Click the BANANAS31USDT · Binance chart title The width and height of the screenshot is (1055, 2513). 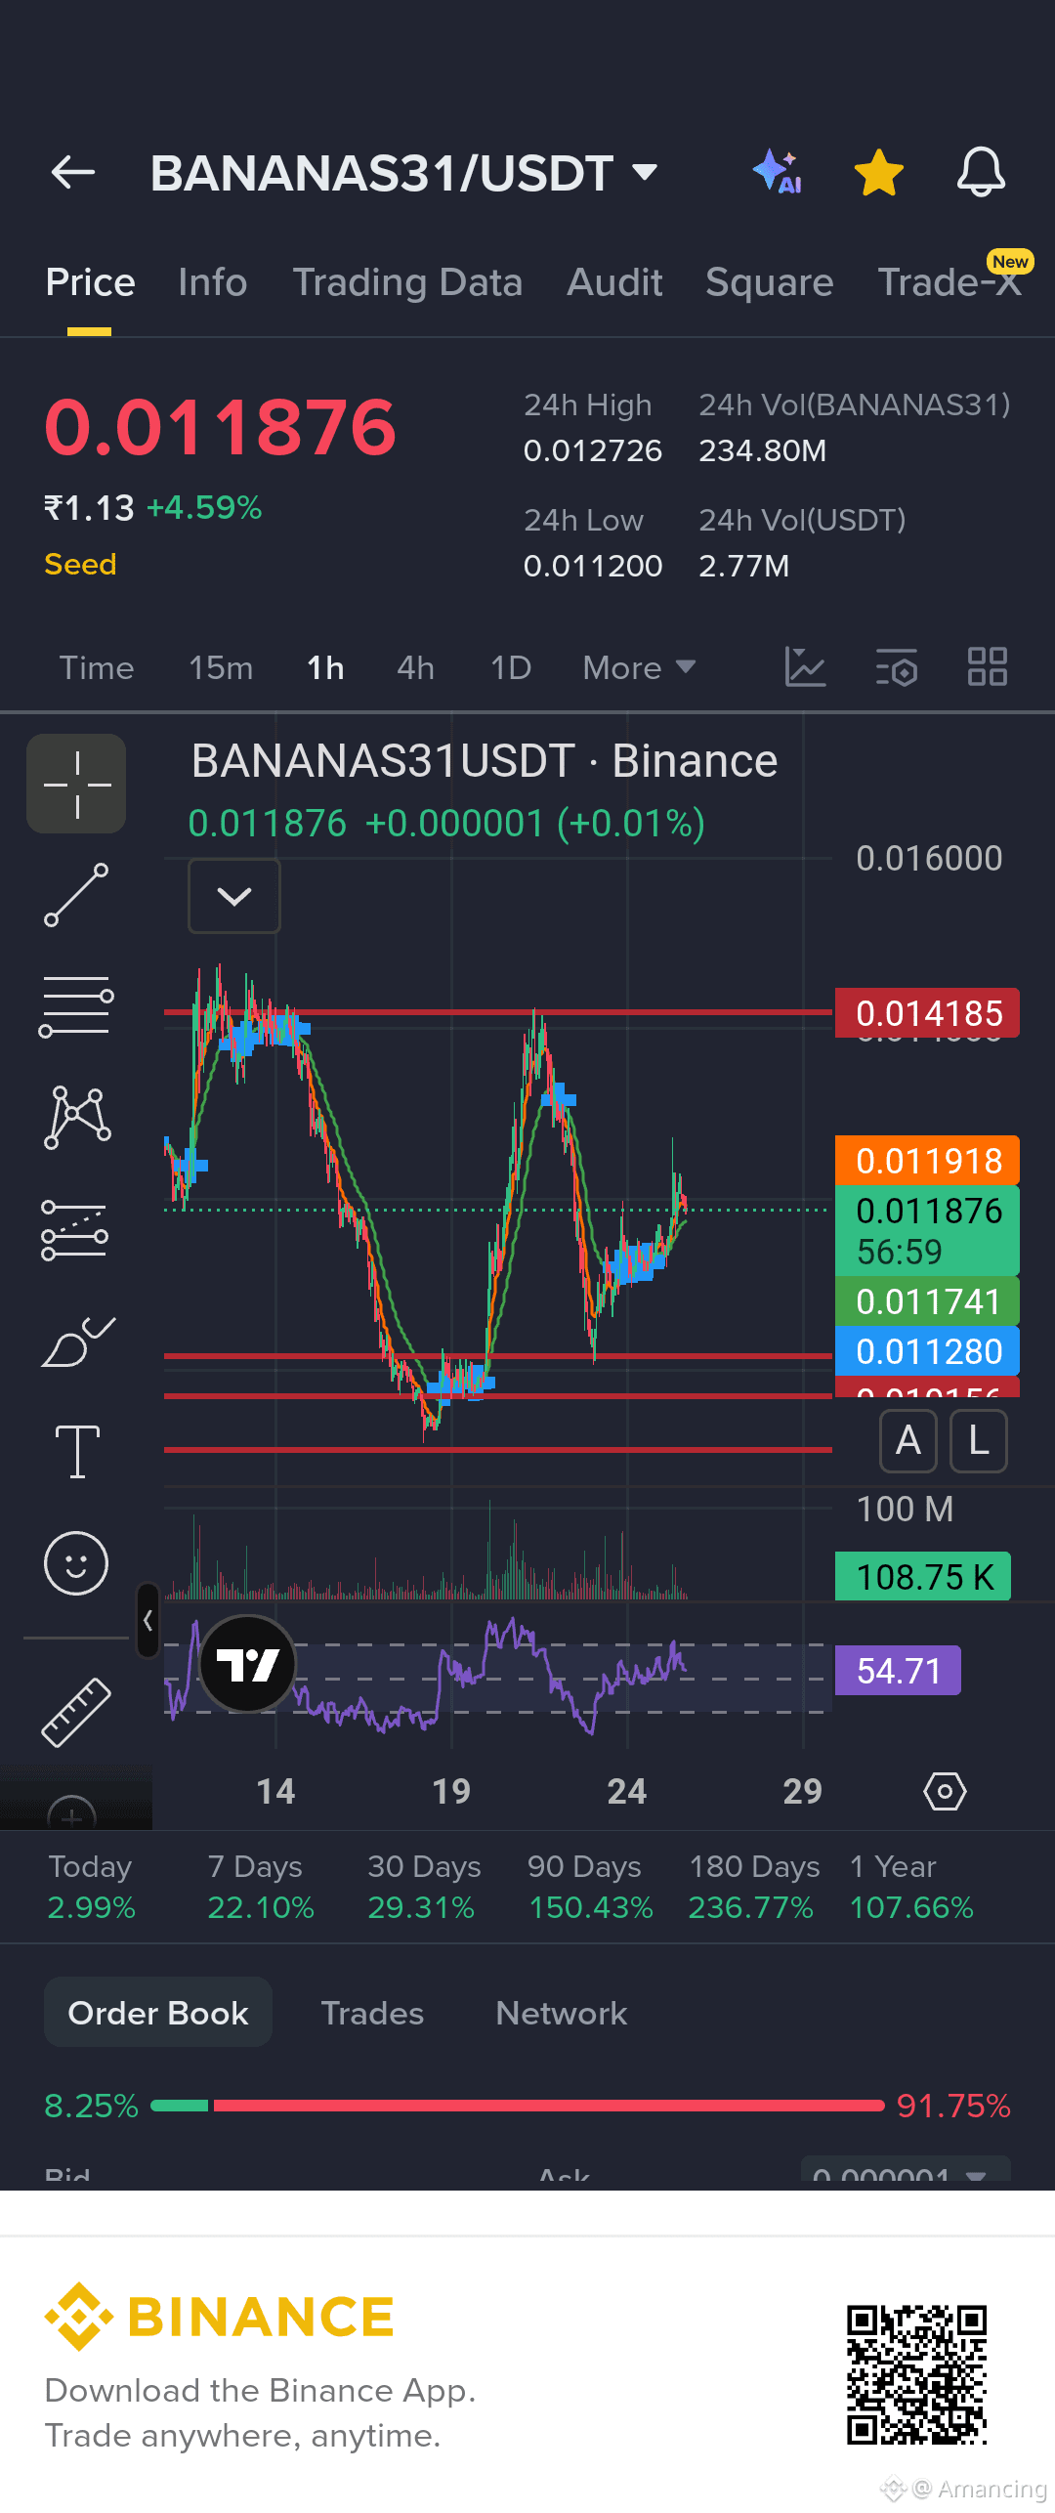click(x=485, y=761)
